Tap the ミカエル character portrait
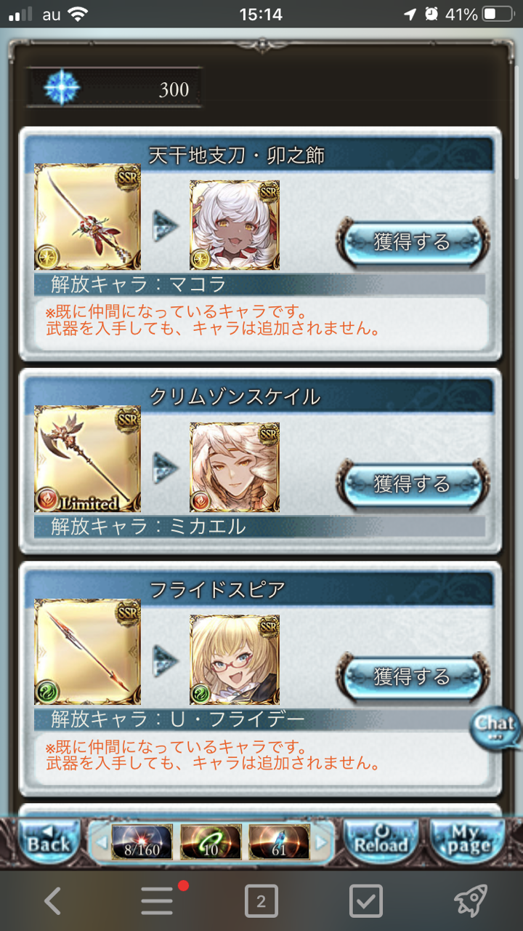The width and height of the screenshot is (523, 931). click(x=235, y=468)
